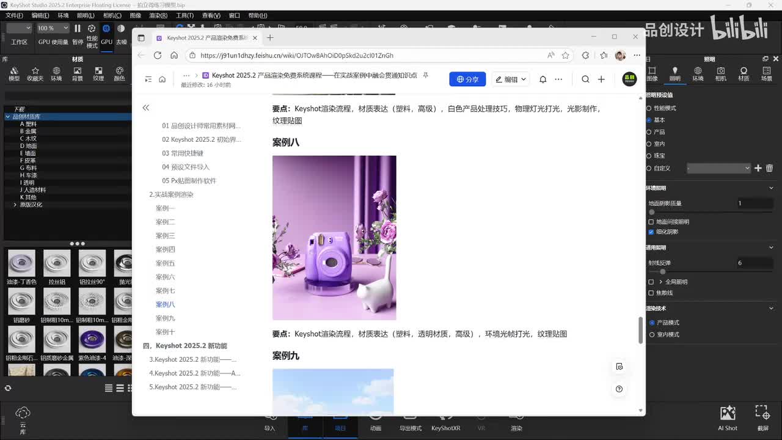The image size is (782, 440).
Task: Open the 导入 import button in KeyShot
Action: pos(269,424)
